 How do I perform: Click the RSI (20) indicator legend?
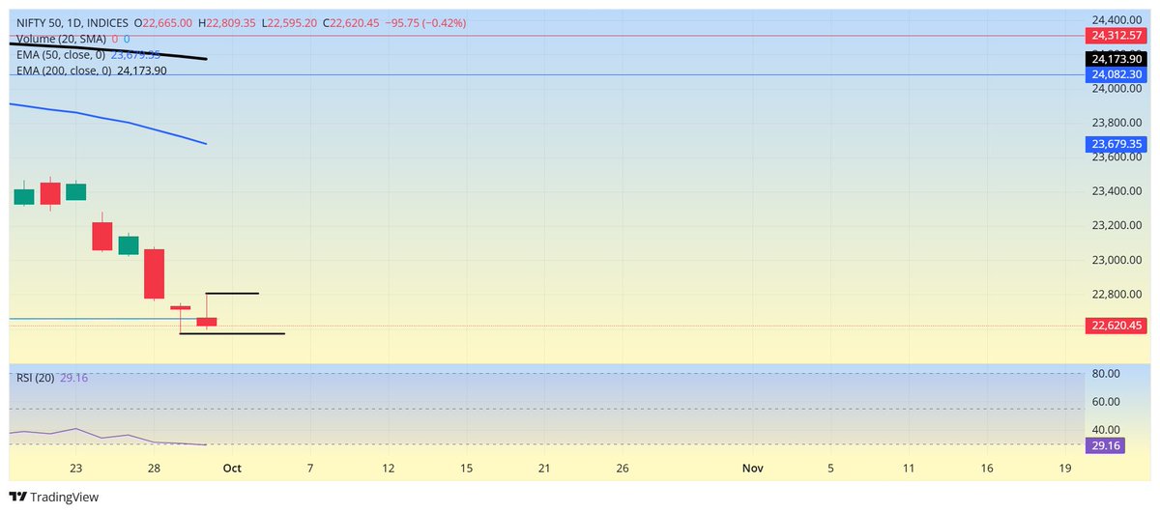(x=36, y=378)
